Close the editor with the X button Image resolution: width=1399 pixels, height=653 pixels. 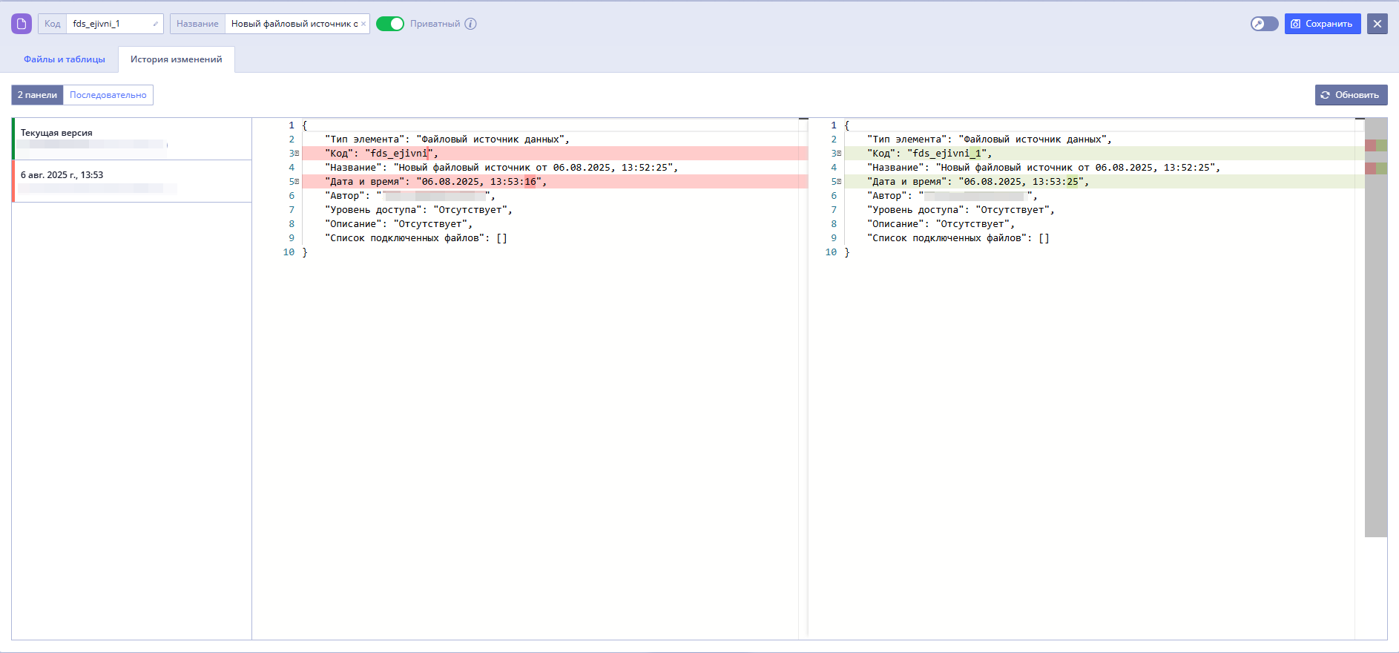[1377, 24]
